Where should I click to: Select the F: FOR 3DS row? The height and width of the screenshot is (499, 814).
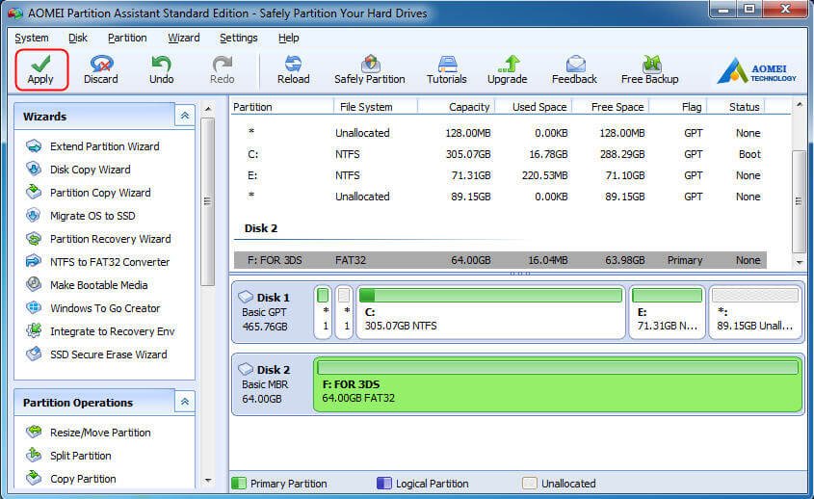(x=500, y=260)
